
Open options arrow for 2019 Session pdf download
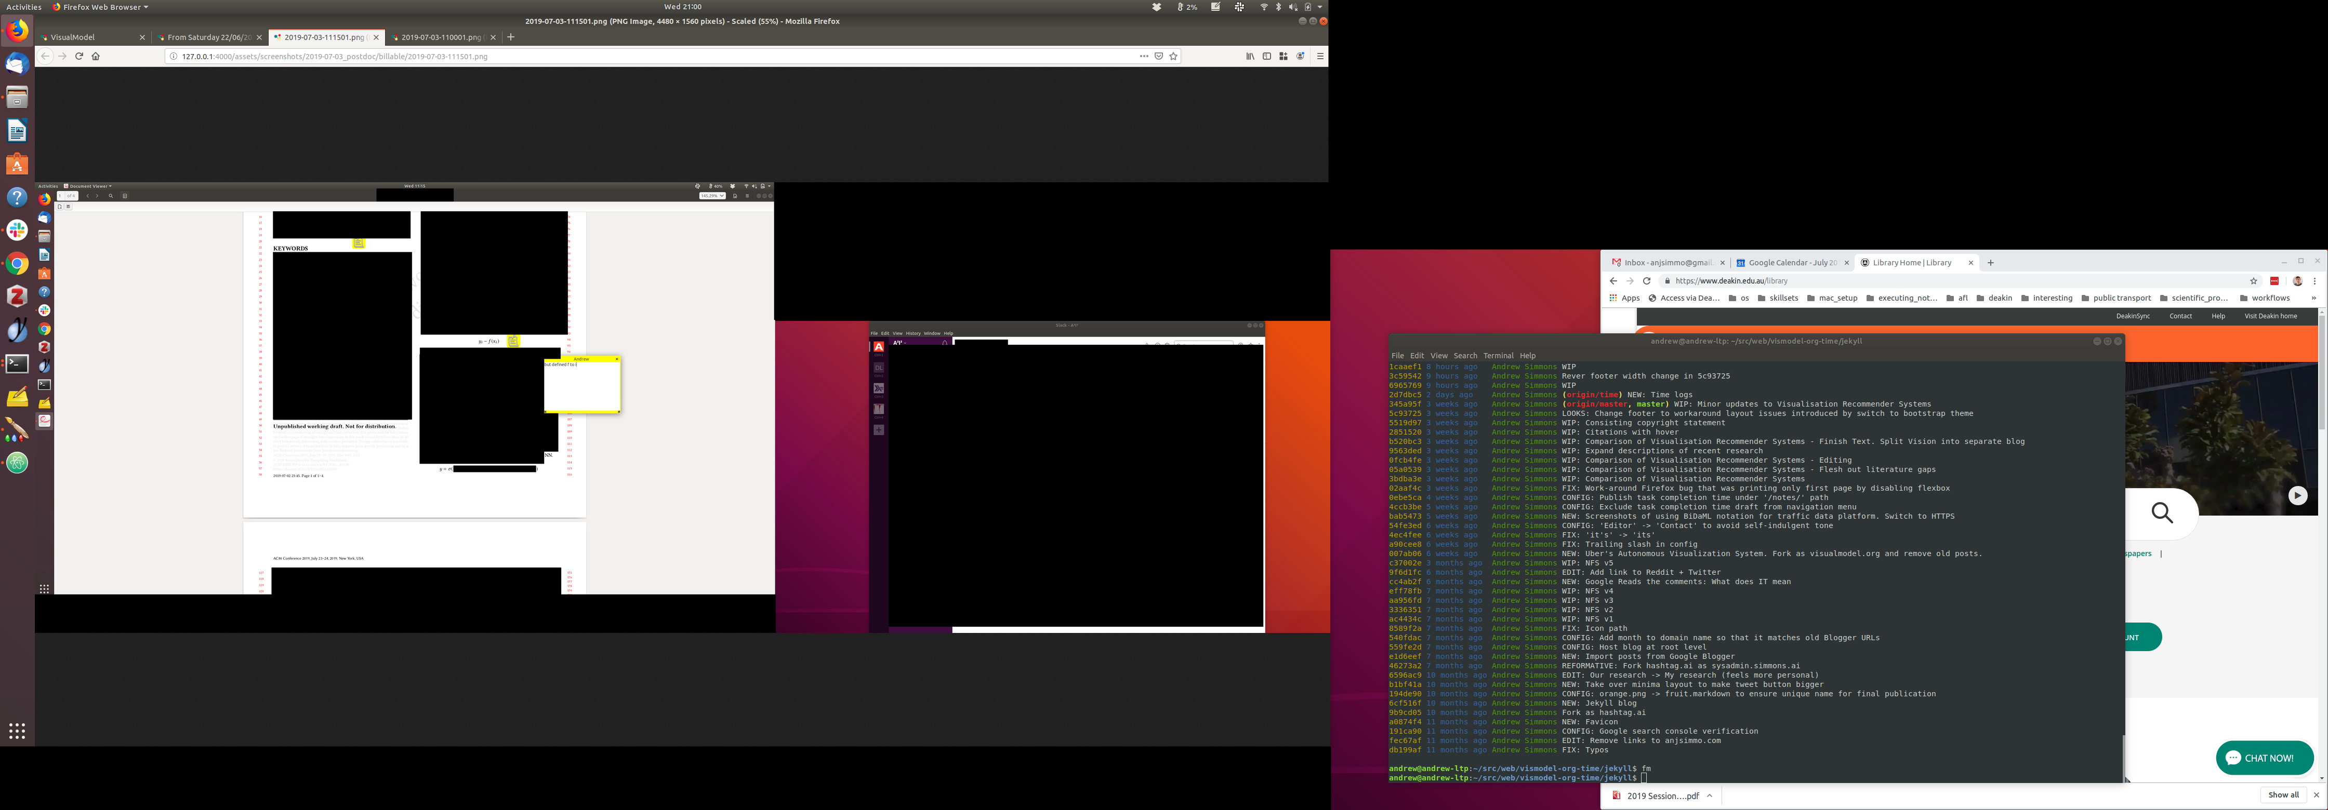pyautogui.click(x=1710, y=795)
